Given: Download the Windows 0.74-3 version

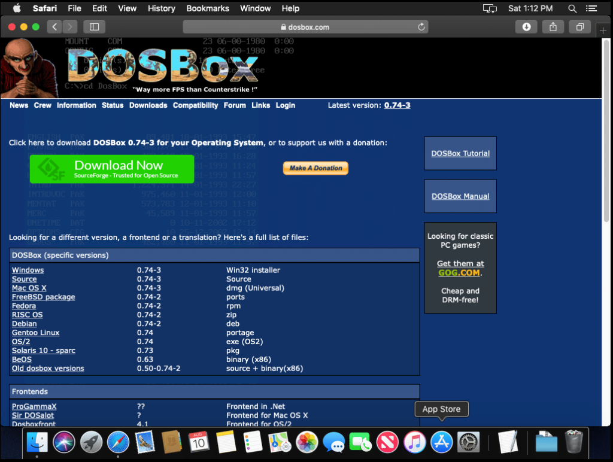Looking at the screenshot, I should coord(28,270).
